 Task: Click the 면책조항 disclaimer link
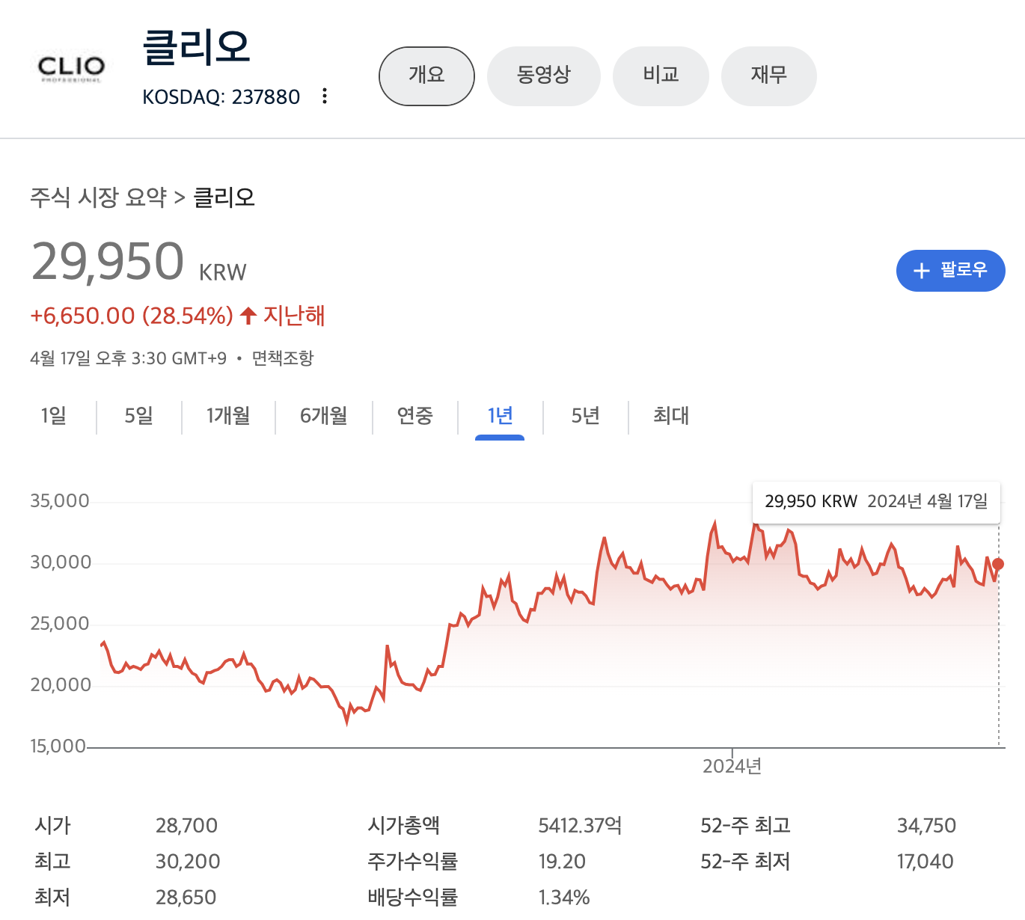coord(283,358)
